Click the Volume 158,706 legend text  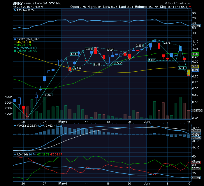[x=27, y=51]
